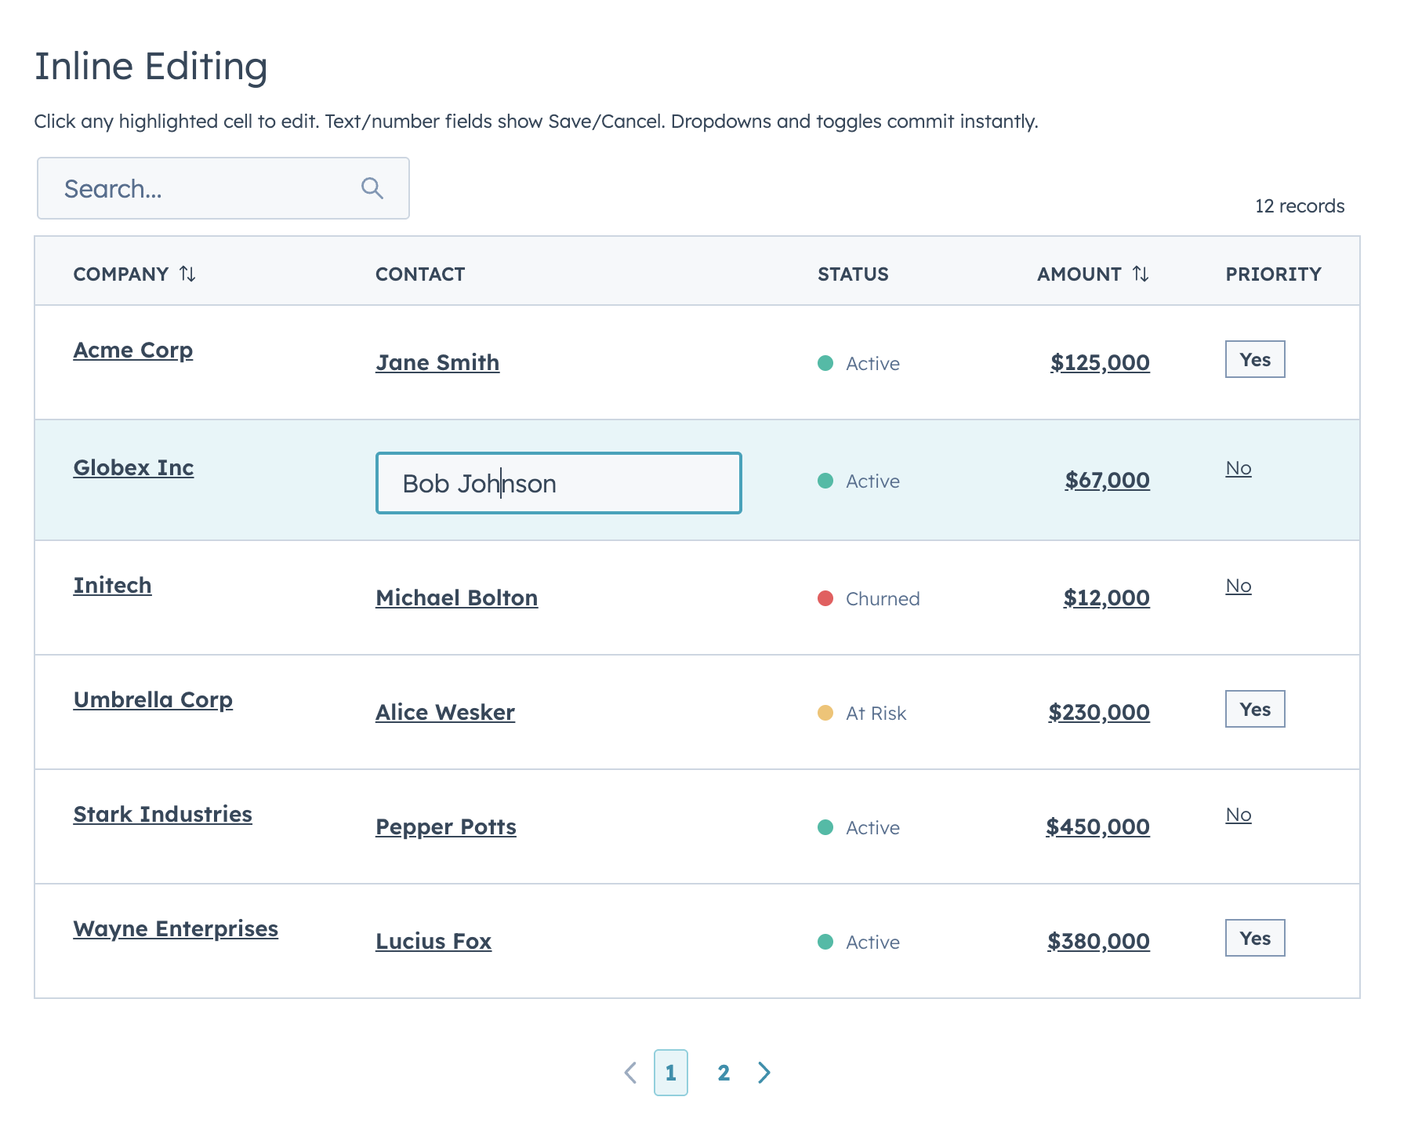The height and width of the screenshot is (1126, 1411).
Task: Click the search magnifier icon
Action: (372, 188)
